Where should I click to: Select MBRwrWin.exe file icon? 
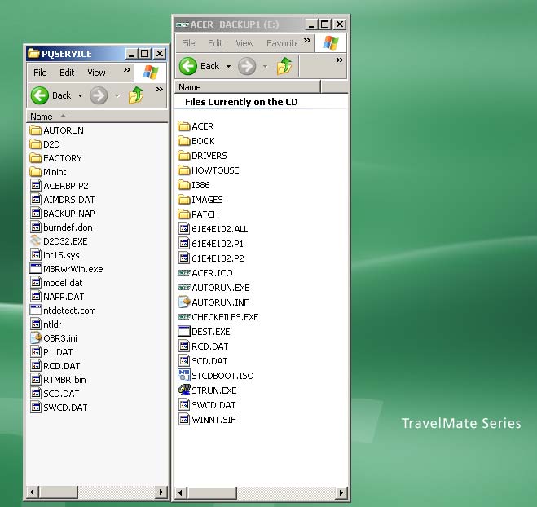point(35,268)
